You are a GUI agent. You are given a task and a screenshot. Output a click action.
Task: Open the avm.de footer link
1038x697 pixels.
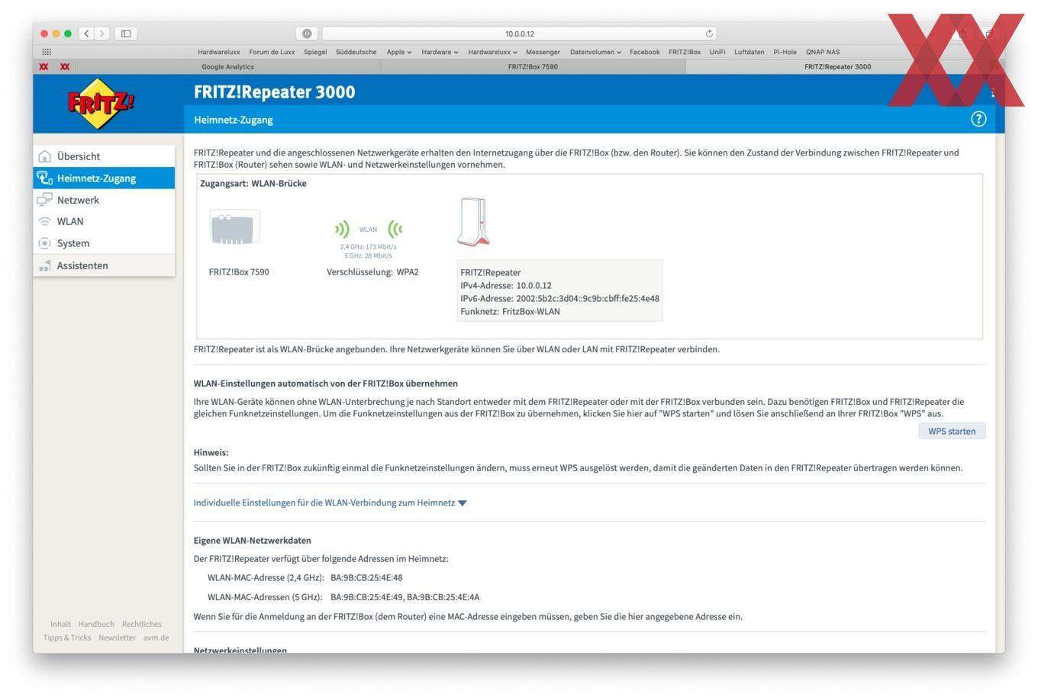(x=156, y=638)
